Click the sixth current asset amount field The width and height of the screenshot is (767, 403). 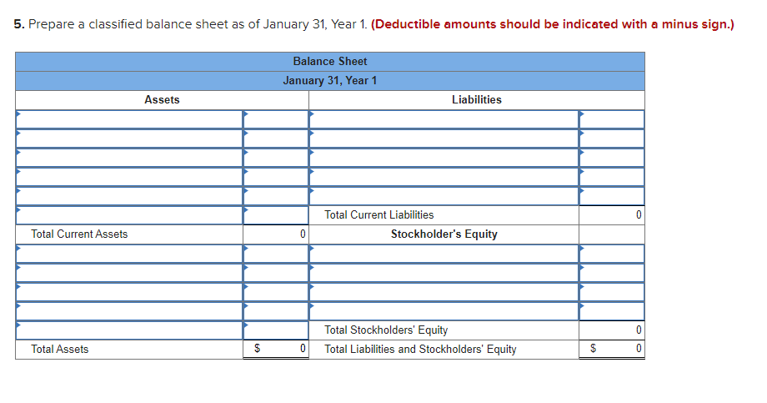point(276,215)
